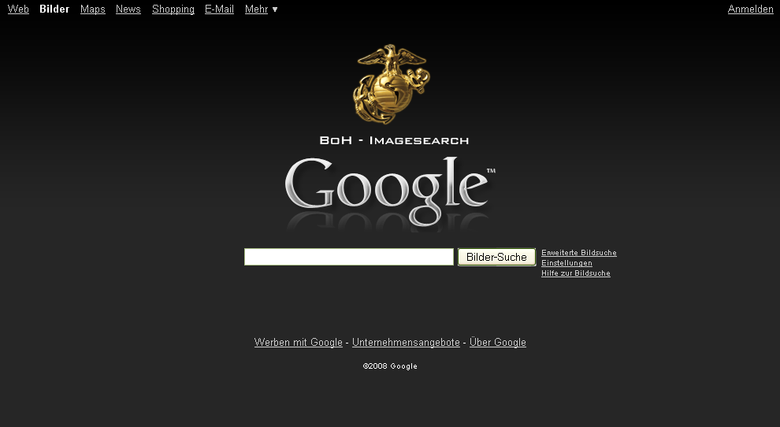Focus the image search input field
This screenshot has width=780, height=427.
[349, 257]
